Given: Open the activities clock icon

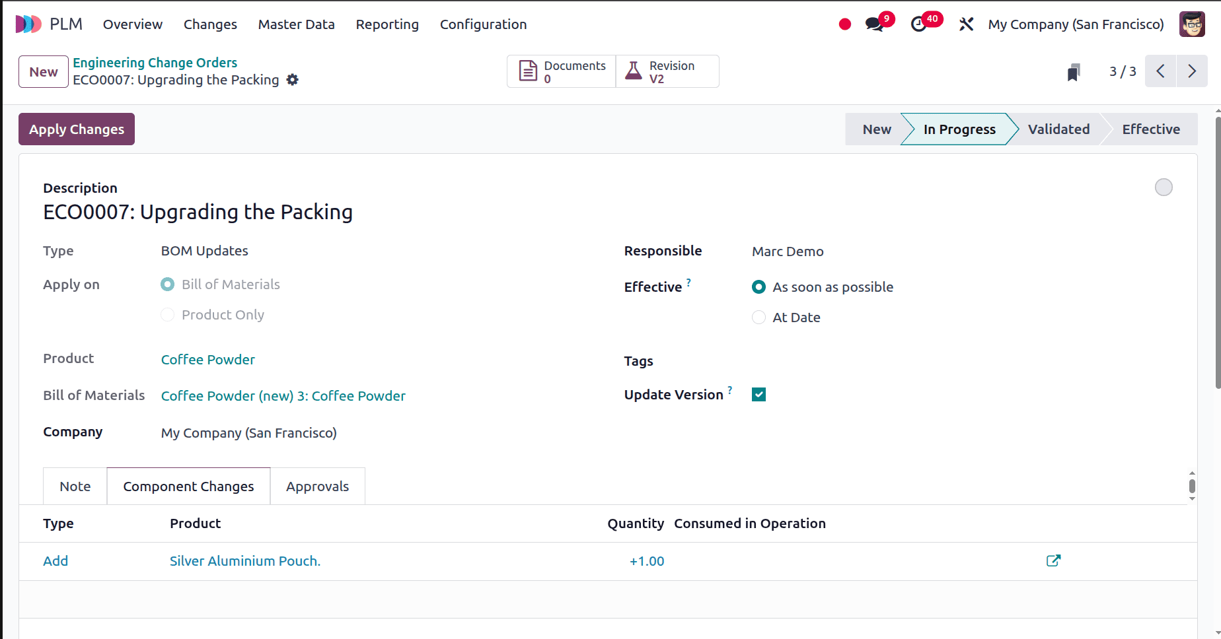Looking at the screenshot, I should (x=918, y=24).
